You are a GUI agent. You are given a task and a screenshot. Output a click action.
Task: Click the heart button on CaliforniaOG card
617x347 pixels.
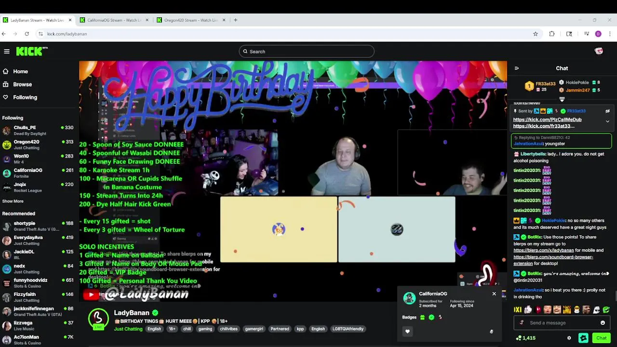click(407, 331)
